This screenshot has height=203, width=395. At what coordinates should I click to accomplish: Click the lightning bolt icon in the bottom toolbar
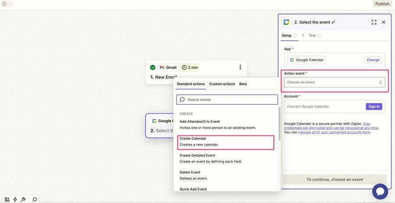click(x=15, y=199)
